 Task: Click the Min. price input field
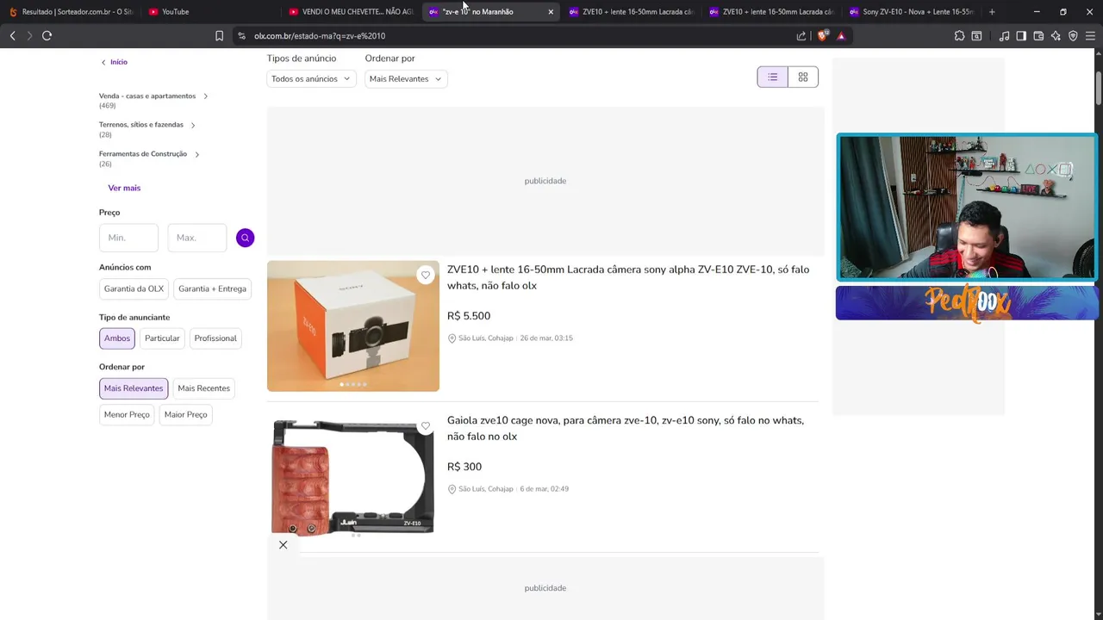coord(128,238)
